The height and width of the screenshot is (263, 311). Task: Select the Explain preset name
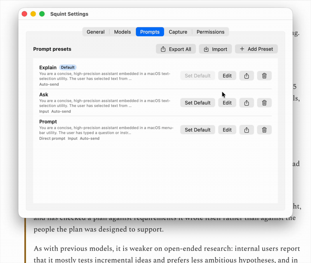tap(48, 67)
